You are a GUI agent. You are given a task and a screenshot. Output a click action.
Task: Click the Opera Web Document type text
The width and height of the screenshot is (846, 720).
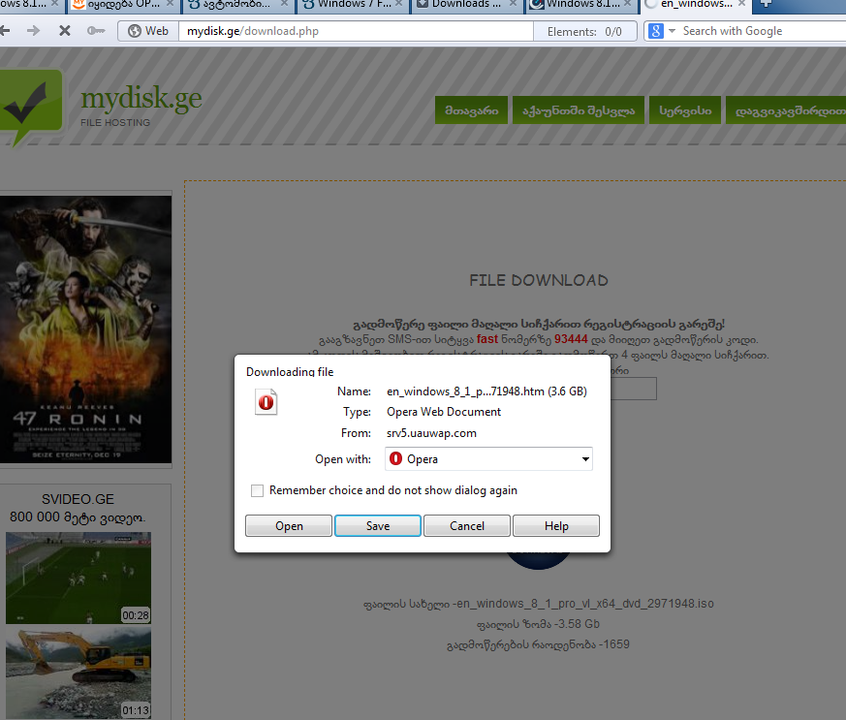[x=444, y=412]
